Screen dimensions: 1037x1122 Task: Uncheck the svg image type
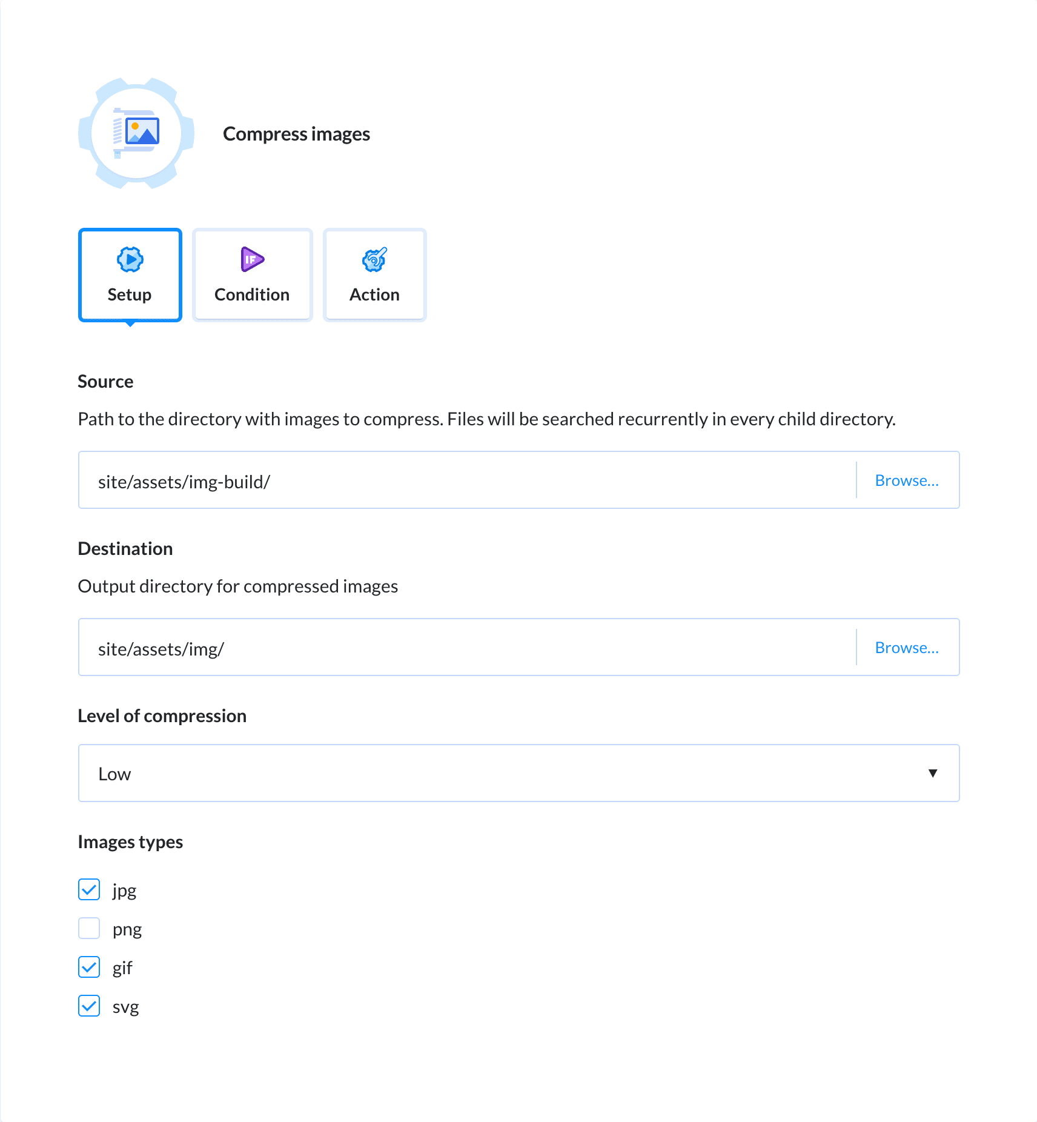(88, 1006)
